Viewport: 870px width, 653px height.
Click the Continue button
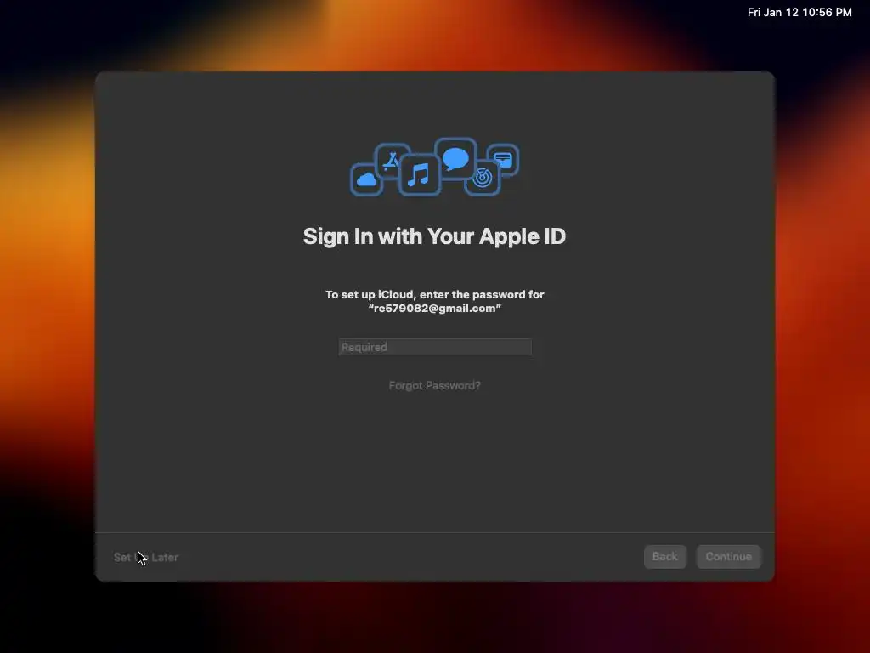tap(728, 556)
